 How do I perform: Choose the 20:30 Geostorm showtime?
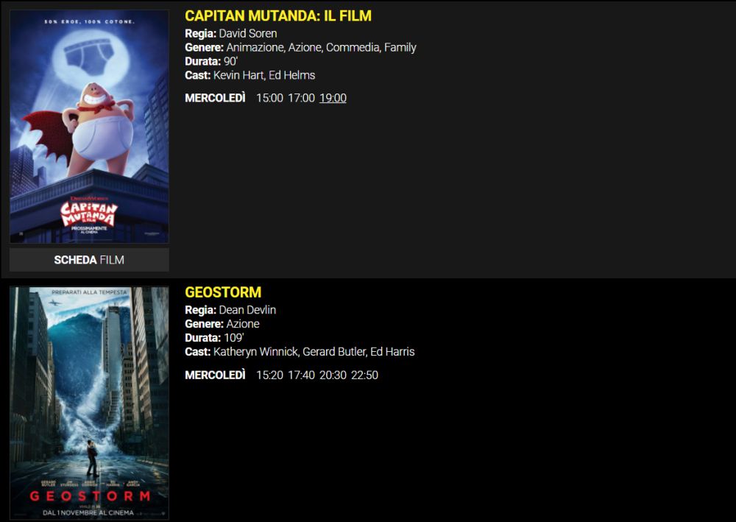point(333,375)
